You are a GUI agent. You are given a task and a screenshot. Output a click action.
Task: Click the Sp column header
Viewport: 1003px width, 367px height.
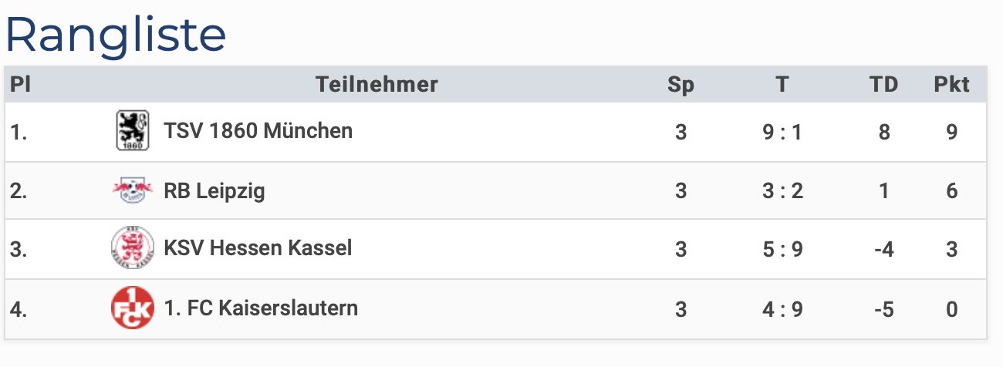click(x=680, y=85)
